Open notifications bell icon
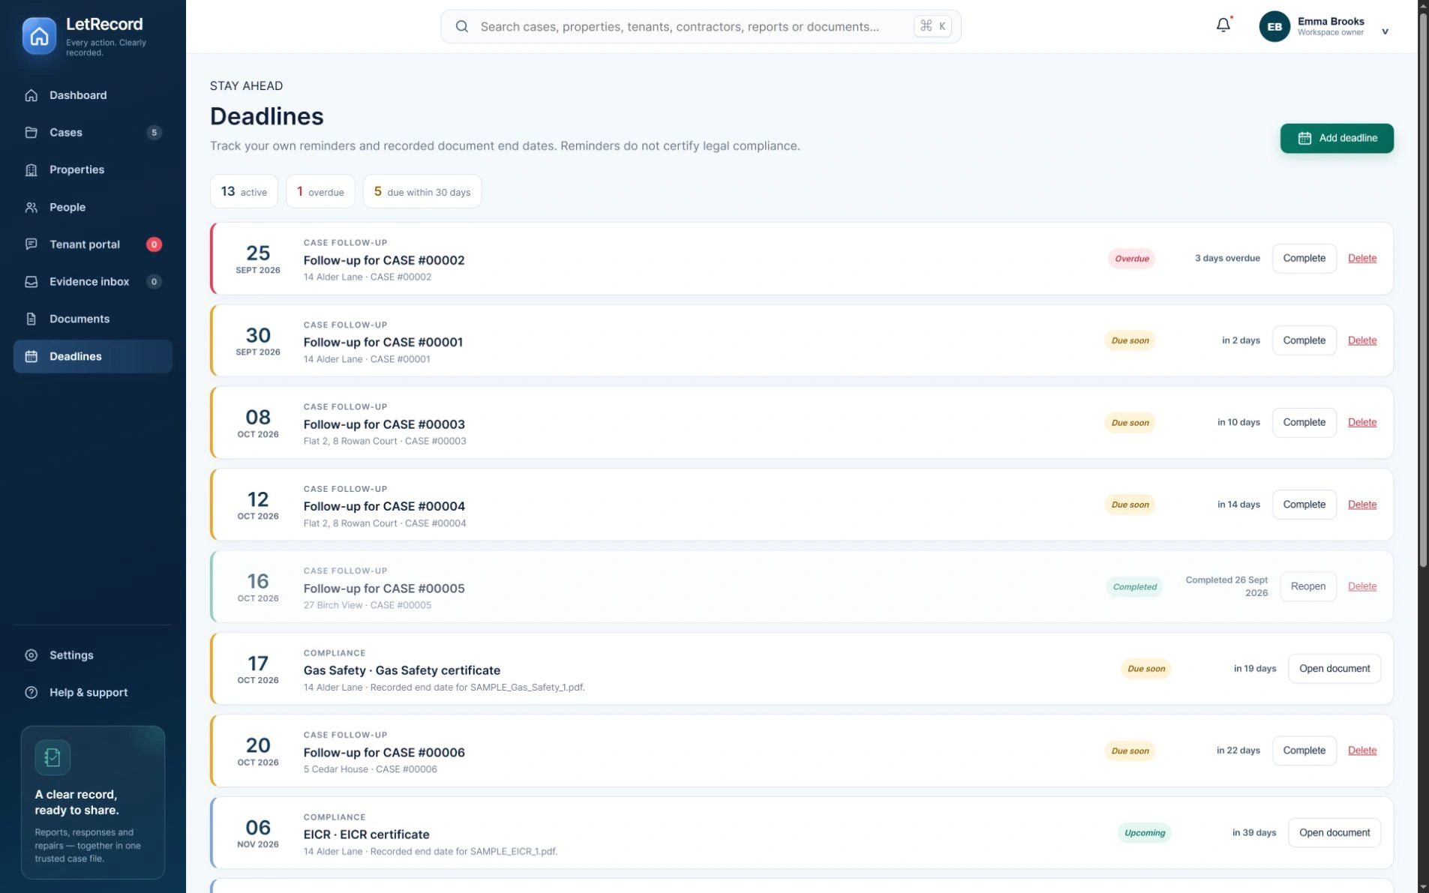The image size is (1429, 893). tap(1223, 25)
